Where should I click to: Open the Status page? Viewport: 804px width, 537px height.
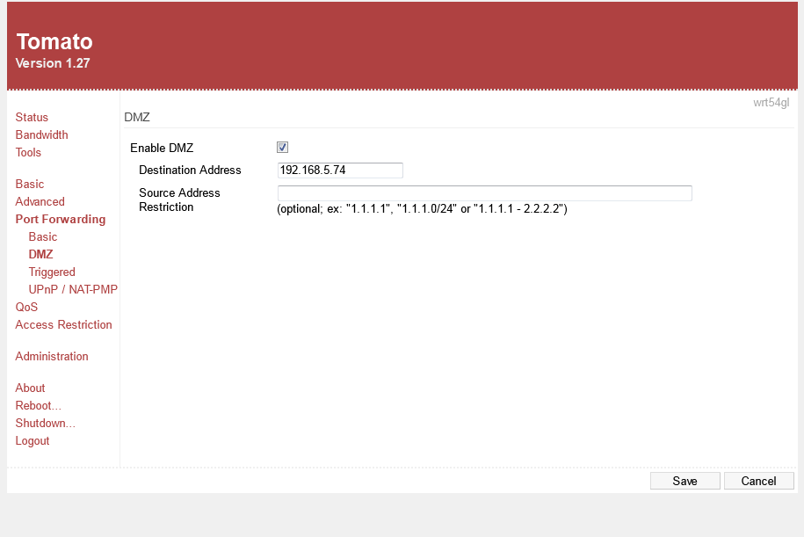pyautogui.click(x=32, y=118)
